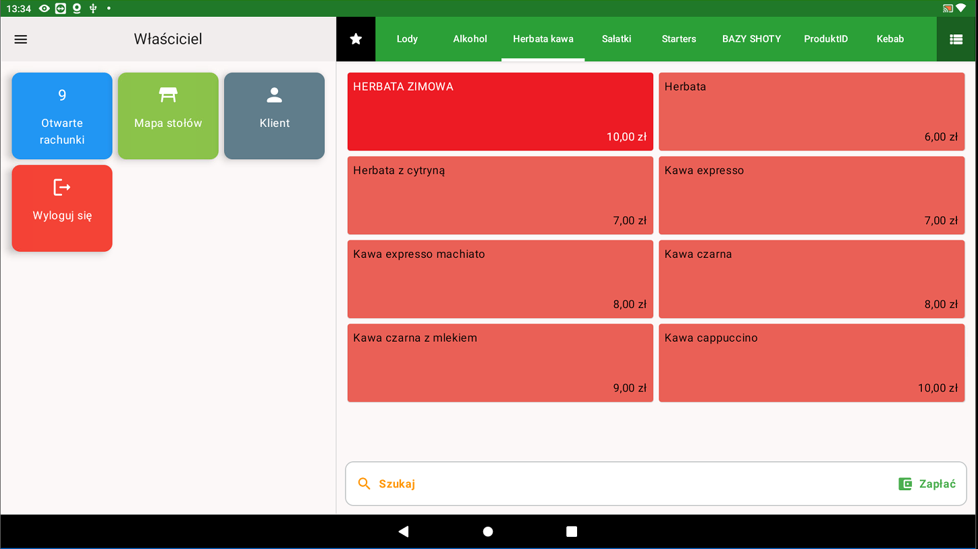
Task: Open Android recent apps square
Action: pos(572,531)
